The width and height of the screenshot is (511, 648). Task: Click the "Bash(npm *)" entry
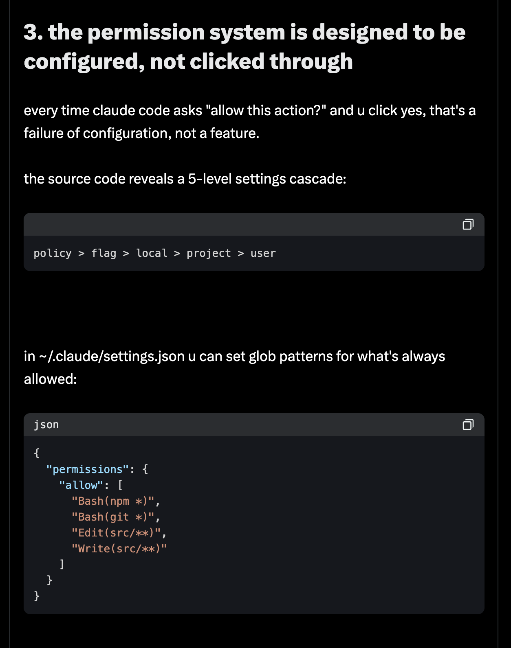tap(113, 501)
